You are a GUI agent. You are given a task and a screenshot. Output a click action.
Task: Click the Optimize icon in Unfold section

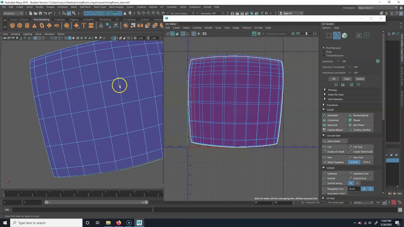point(324,174)
